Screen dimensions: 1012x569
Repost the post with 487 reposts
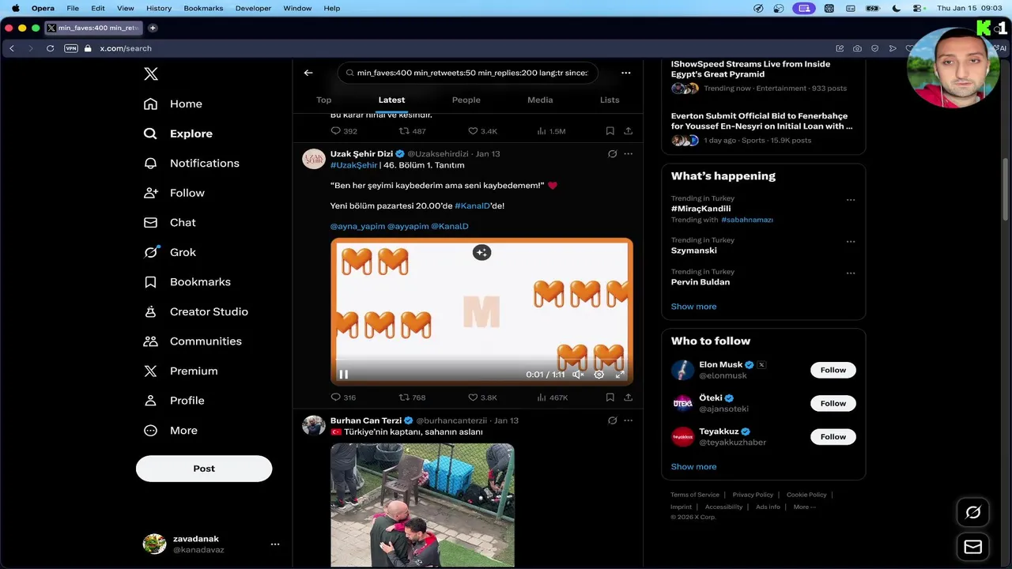click(412, 131)
